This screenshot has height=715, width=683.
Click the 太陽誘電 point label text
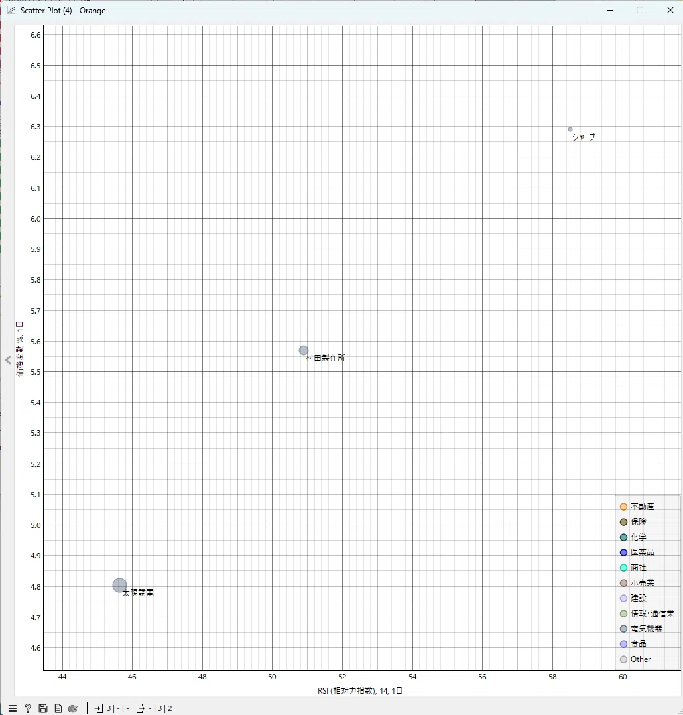click(138, 593)
